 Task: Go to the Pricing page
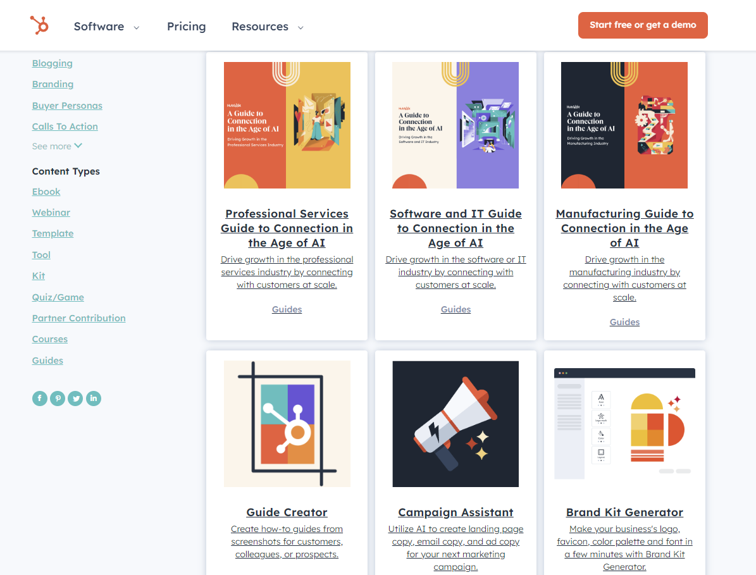tap(186, 27)
